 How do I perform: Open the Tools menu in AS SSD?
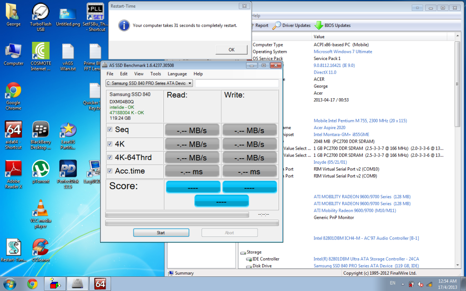[x=156, y=74]
